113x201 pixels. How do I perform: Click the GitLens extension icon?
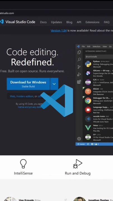(x=88, y=73)
